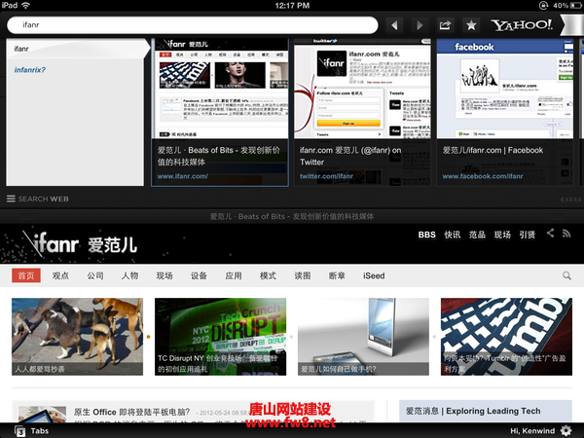Open the 范品 header link
The image size is (584, 438).
(477, 235)
